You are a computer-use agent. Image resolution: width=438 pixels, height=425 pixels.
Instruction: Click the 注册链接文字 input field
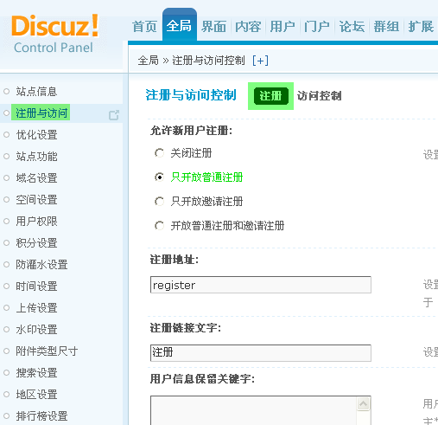click(261, 352)
